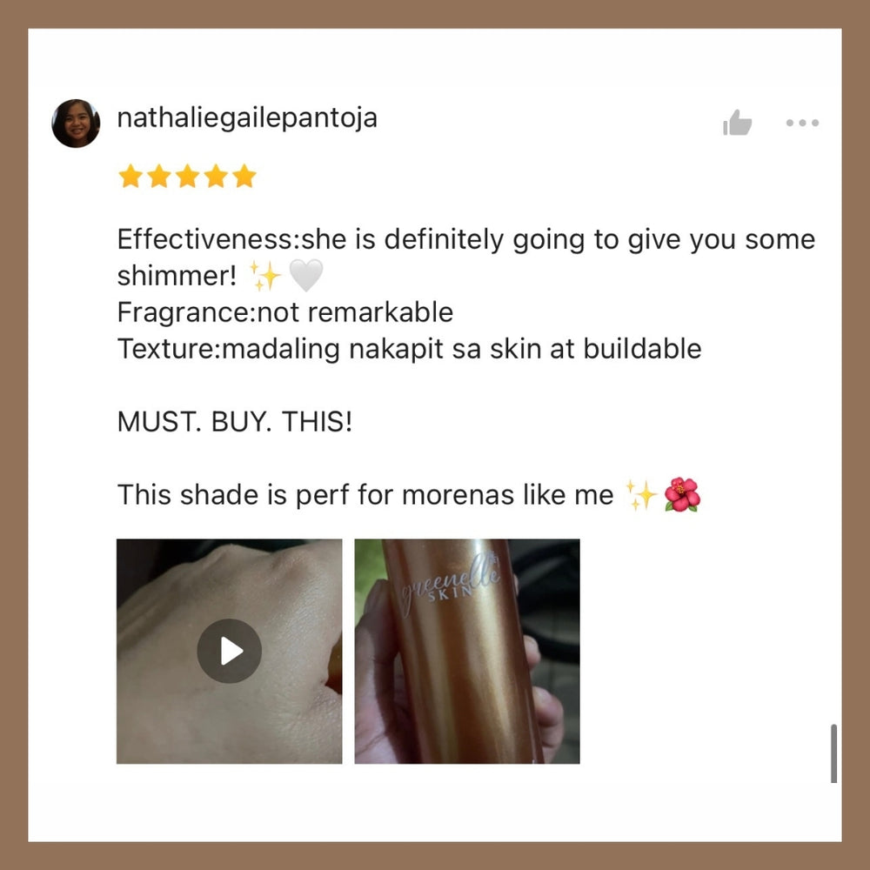Image resolution: width=870 pixels, height=870 pixels.
Task: Click the fifth gold rating star
Action: coord(244,176)
